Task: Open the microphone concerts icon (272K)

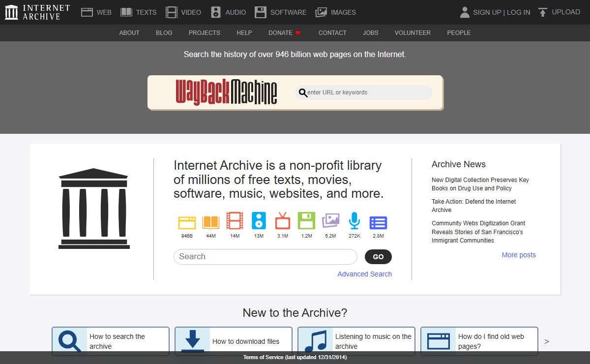Action: 354,221
